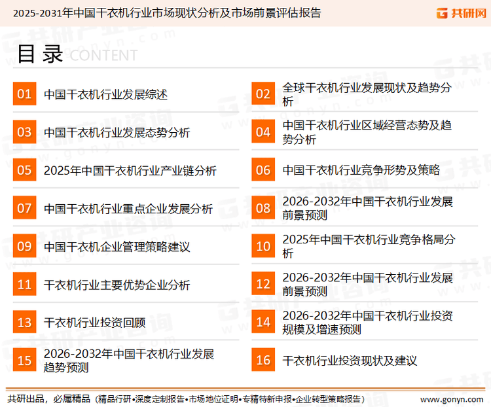Click the orange 13 number box
Viewport: 491px width, 407px height.
tap(24, 322)
